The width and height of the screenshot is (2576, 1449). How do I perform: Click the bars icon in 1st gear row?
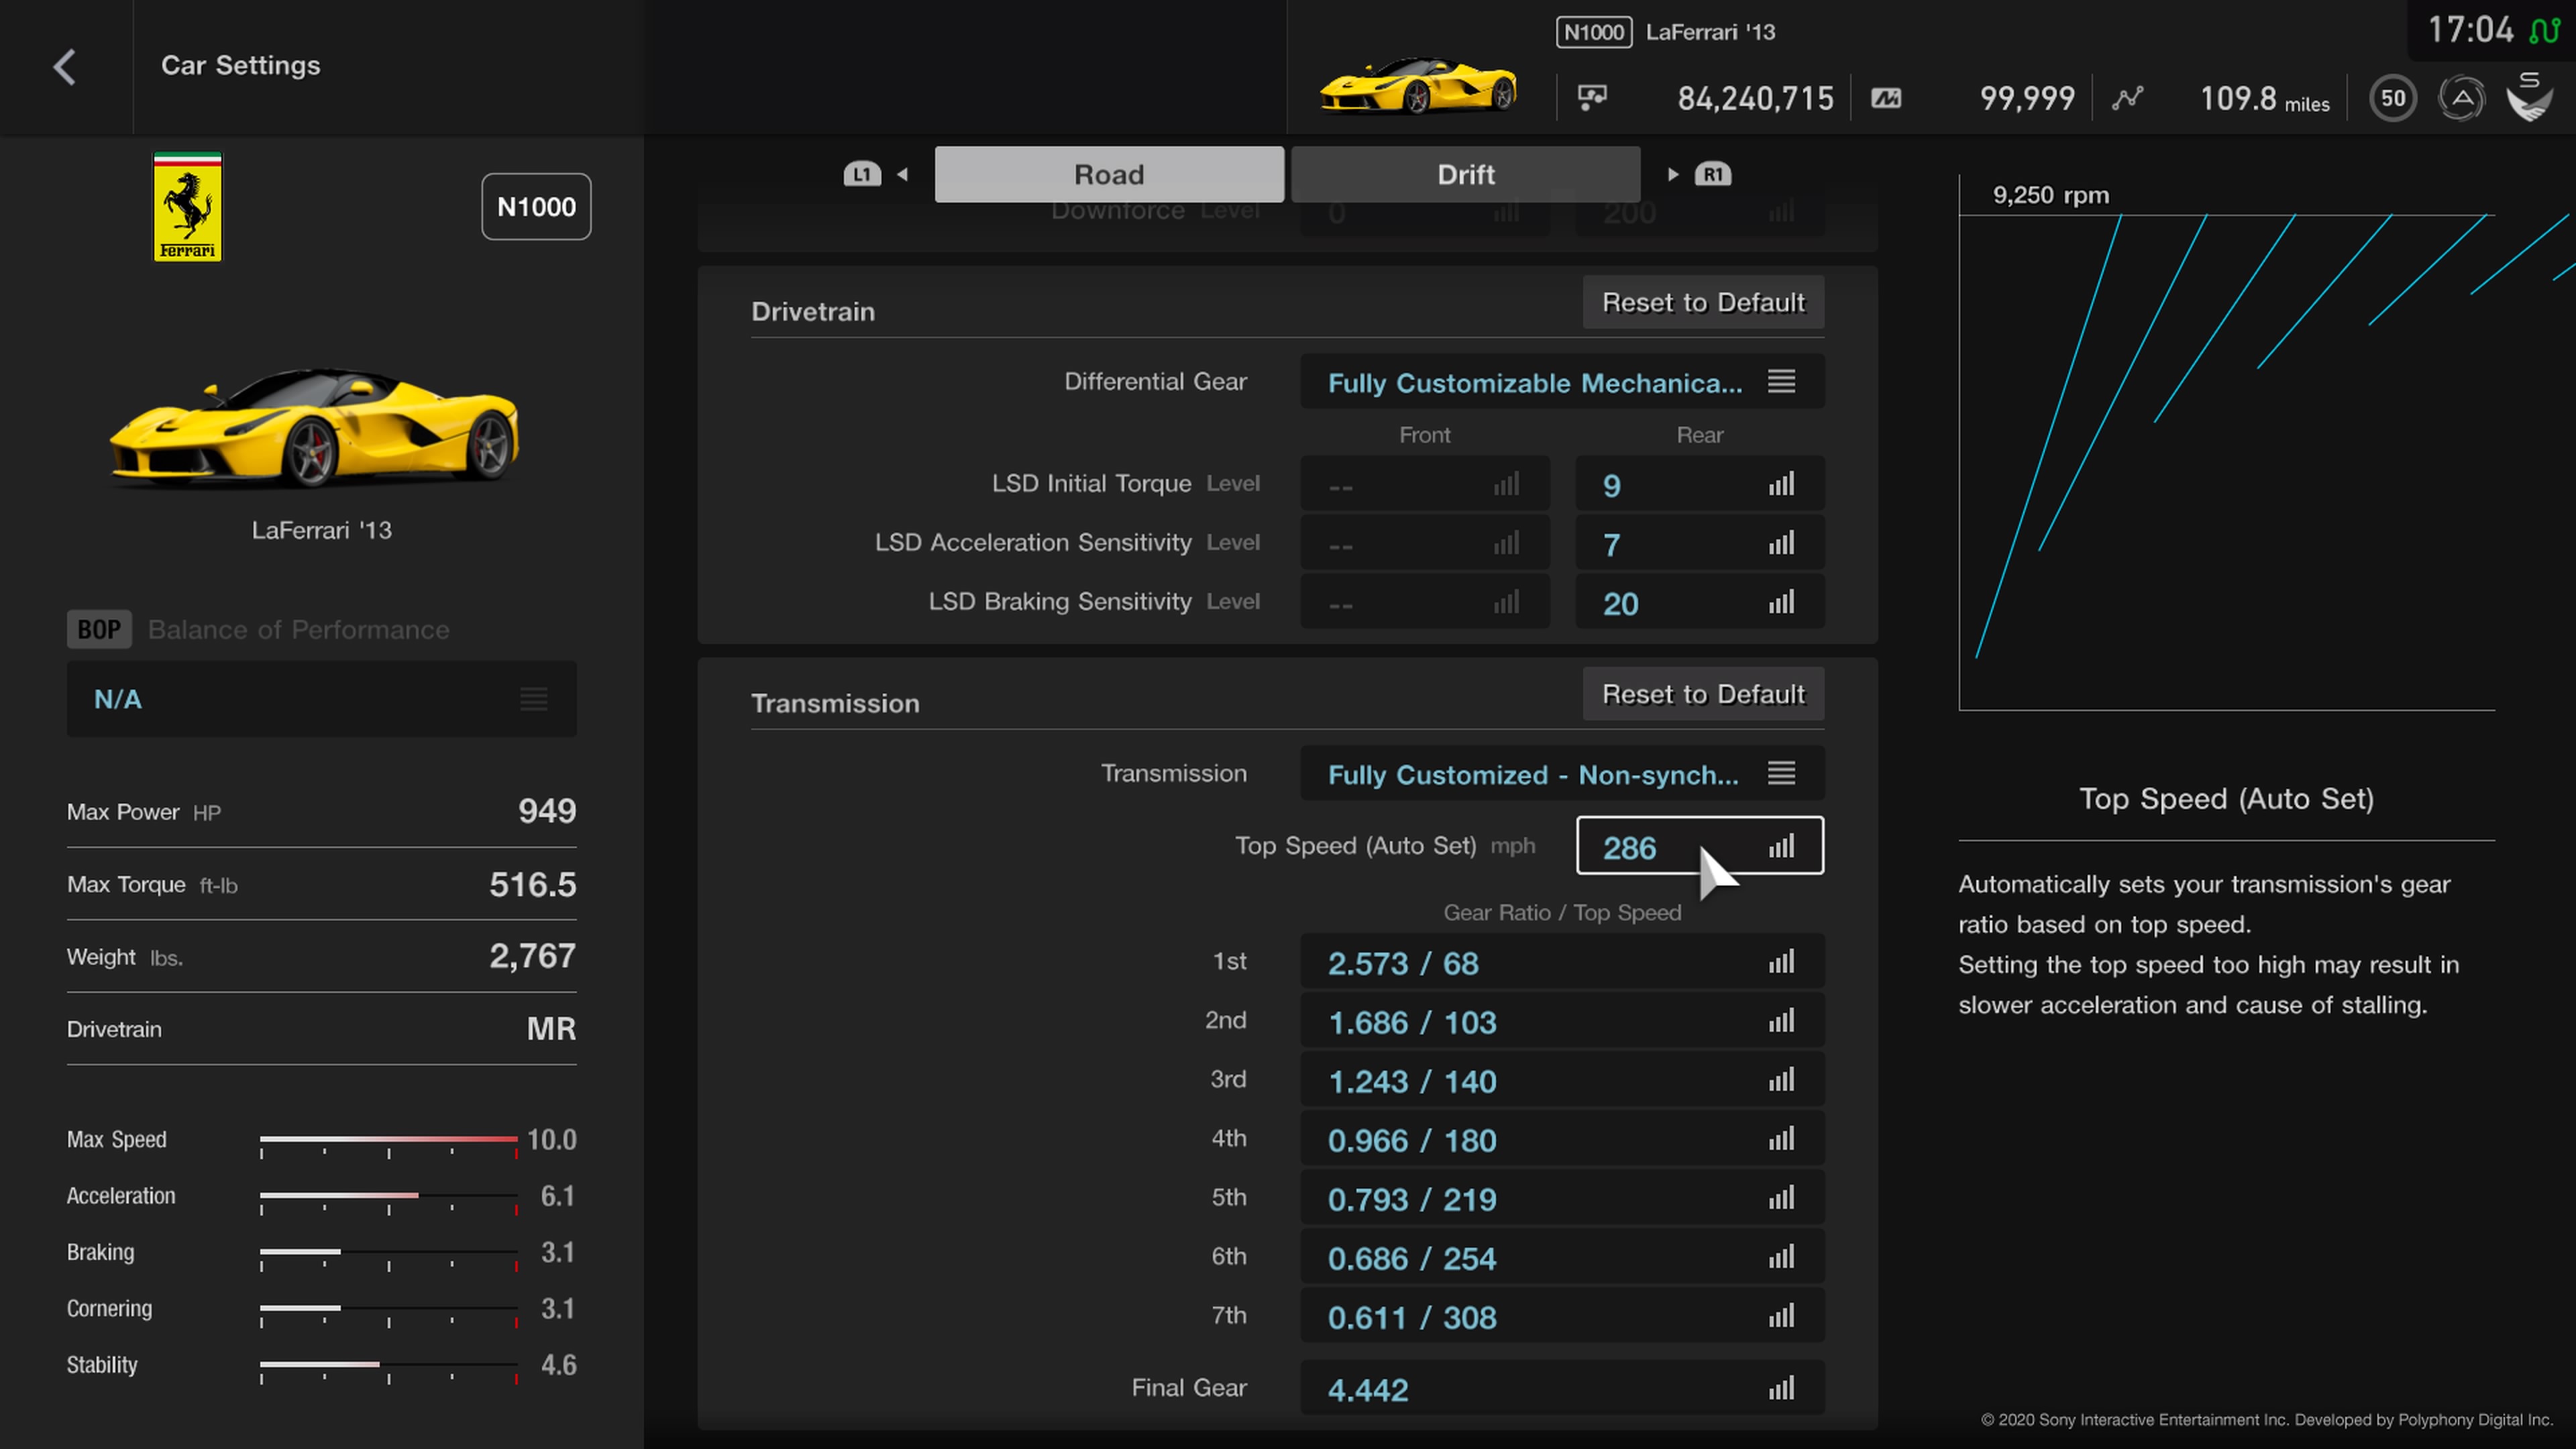point(1781,962)
